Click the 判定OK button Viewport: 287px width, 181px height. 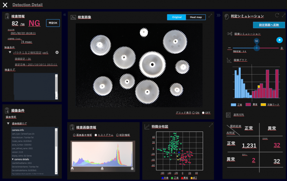pos(53,23)
